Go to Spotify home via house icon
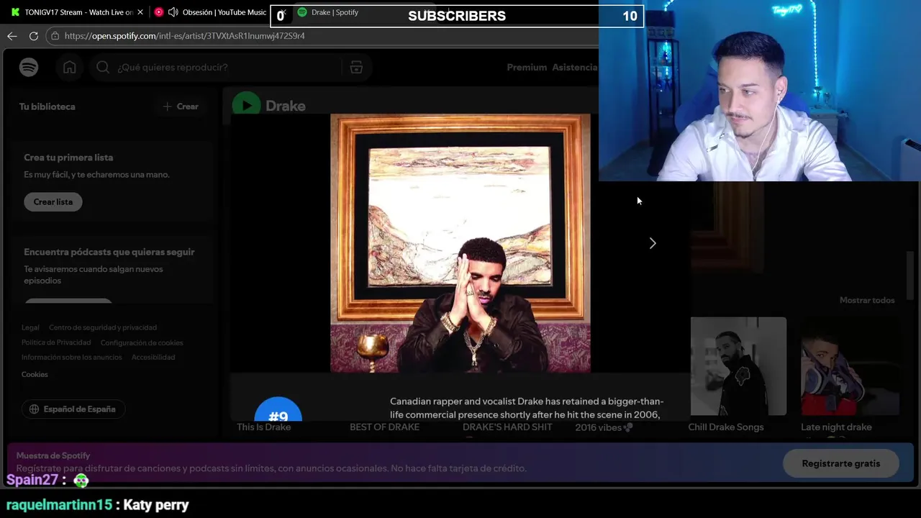Viewport: 921px width, 518px height. click(70, 67)
